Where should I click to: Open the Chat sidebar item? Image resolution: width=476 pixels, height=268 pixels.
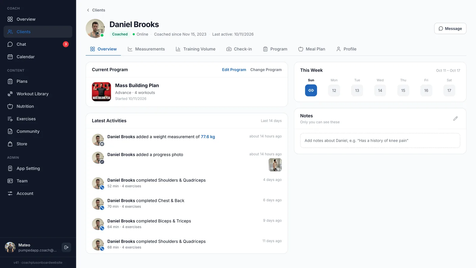(38, 44)
